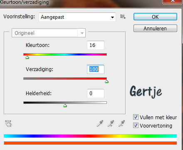183x150 pixels.
Task: Open the Voorinstelling preset dropdown
Action: [x=77, y=17]
